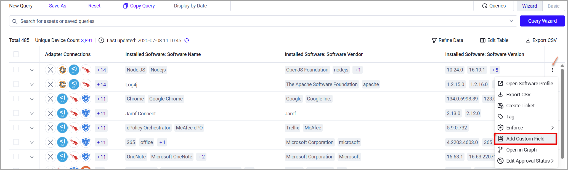The width and height of the screenshot is (568, 170).
Task: Click the Queries button
Action: coord(493,6)
